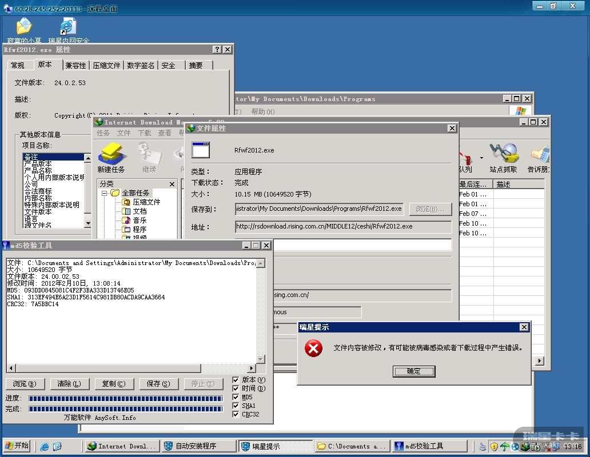Image resolution: width=590 pixels, height=457 pixels.
Task: Click the md5 output scroll left arrow
Action: click(11, 368)
